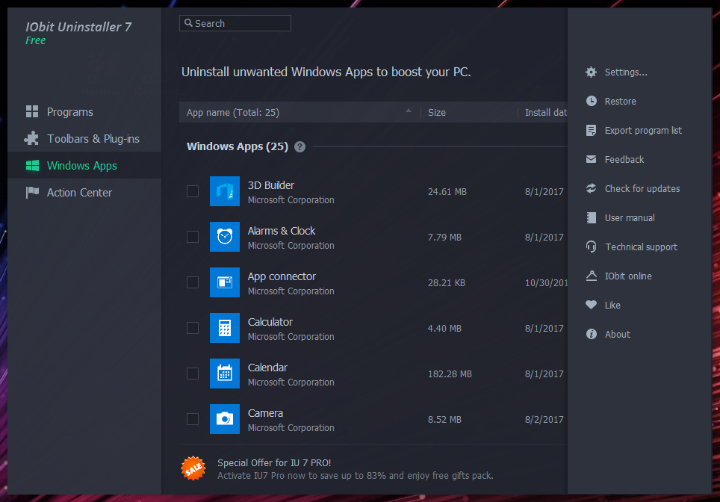Click the Camera app name
This screenshot has height=502, width=720.
tap(265, 413)
